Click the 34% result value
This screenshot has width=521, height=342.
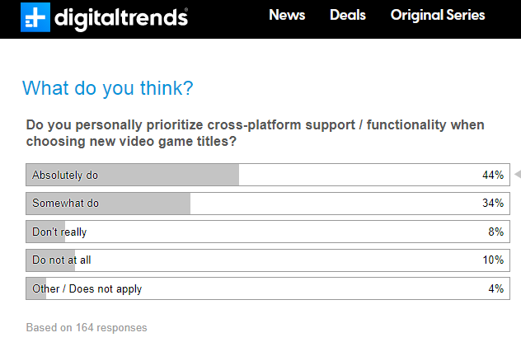coord(493,203)
